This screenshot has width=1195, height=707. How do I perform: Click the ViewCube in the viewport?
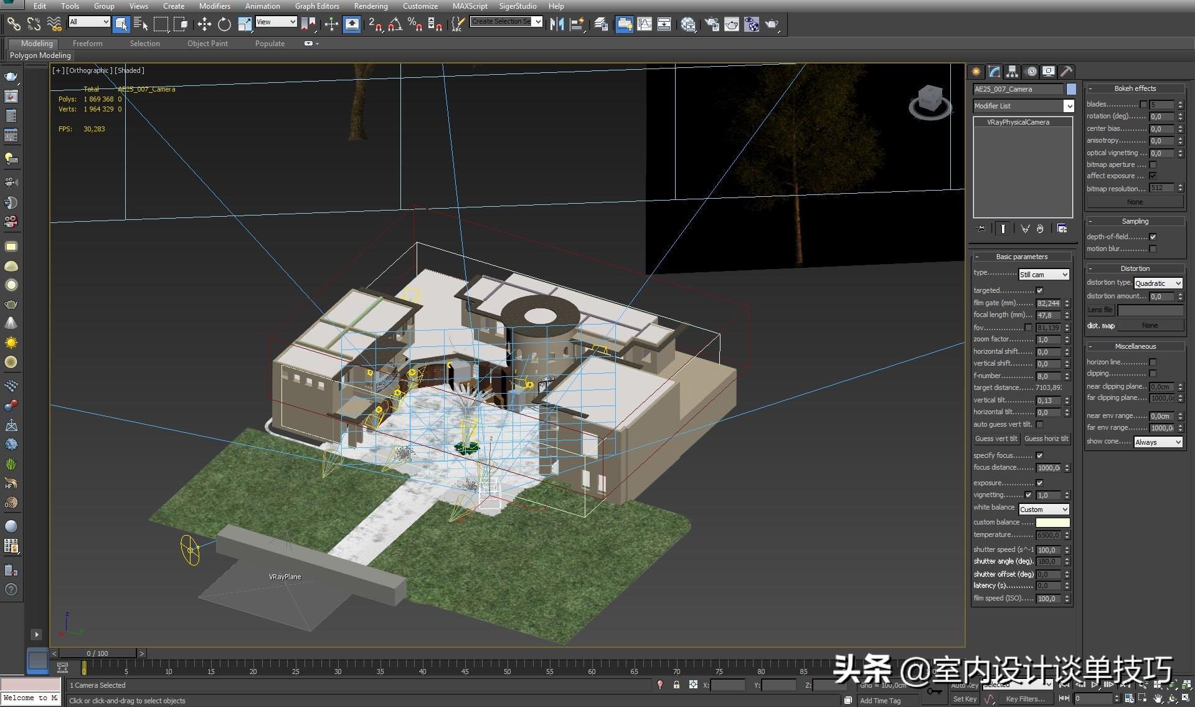point(930,101)
